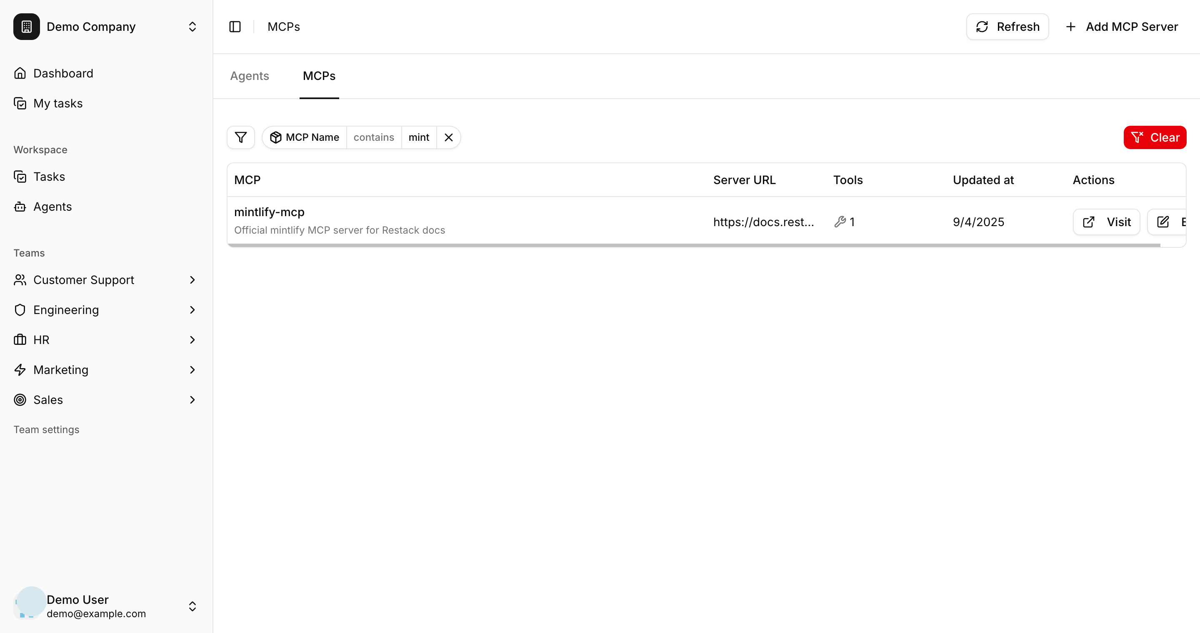
Task: Click the Demo Company logo icon
Action: [27, 27]
